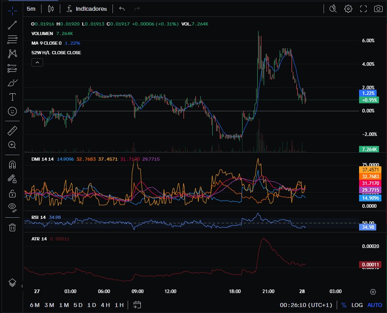Viewport: 387px width, 313px height.
Task: Enter fullscreen chart mode
Action: point(363,9)
